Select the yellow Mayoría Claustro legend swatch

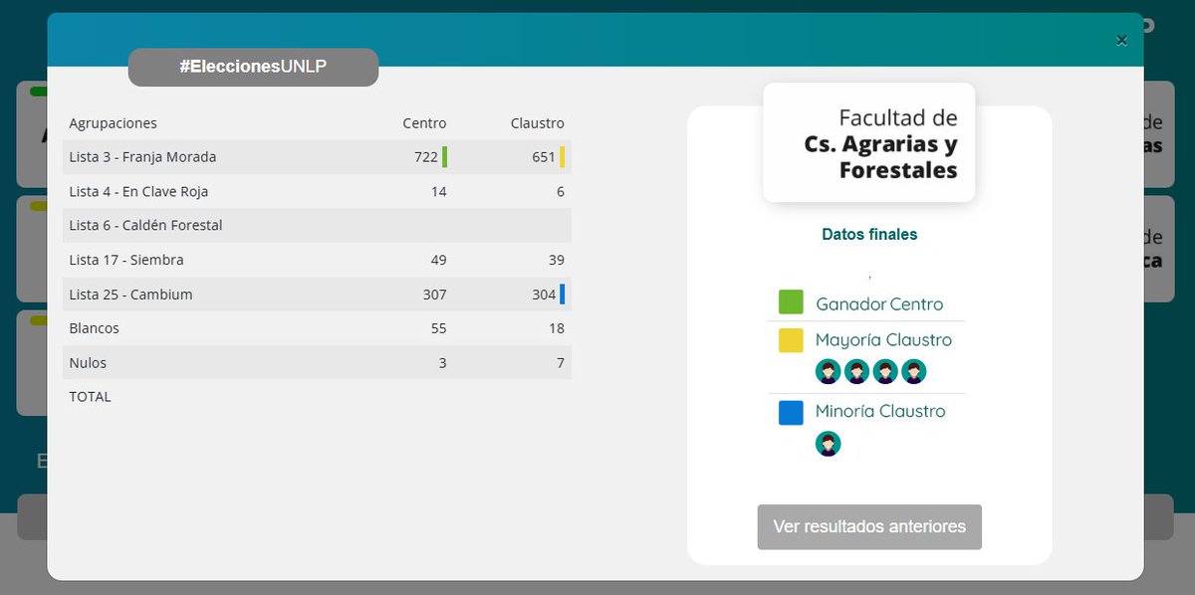[x=791, y=340]
